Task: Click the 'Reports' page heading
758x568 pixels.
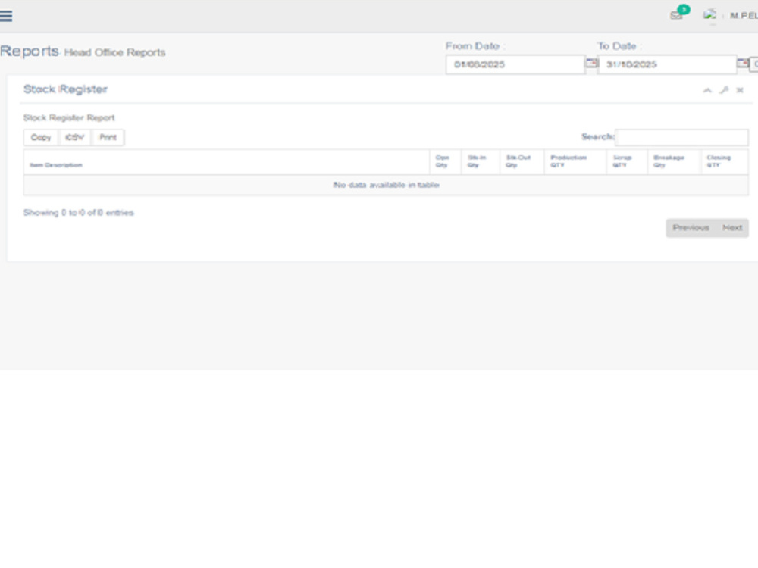Action: tap(29, 51)
